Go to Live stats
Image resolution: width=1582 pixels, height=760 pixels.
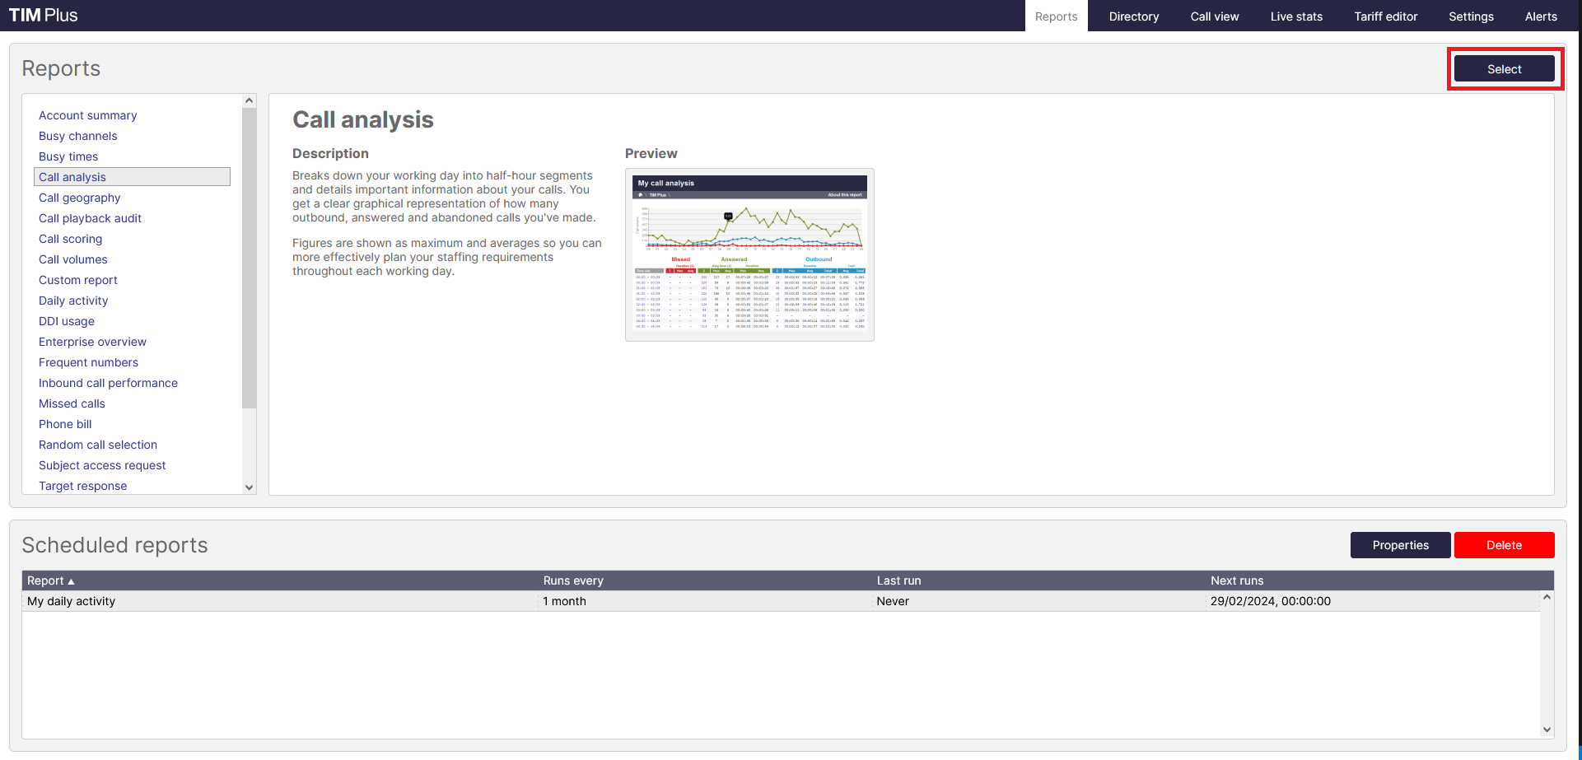pyautogui.click(x=1295, y=16)
